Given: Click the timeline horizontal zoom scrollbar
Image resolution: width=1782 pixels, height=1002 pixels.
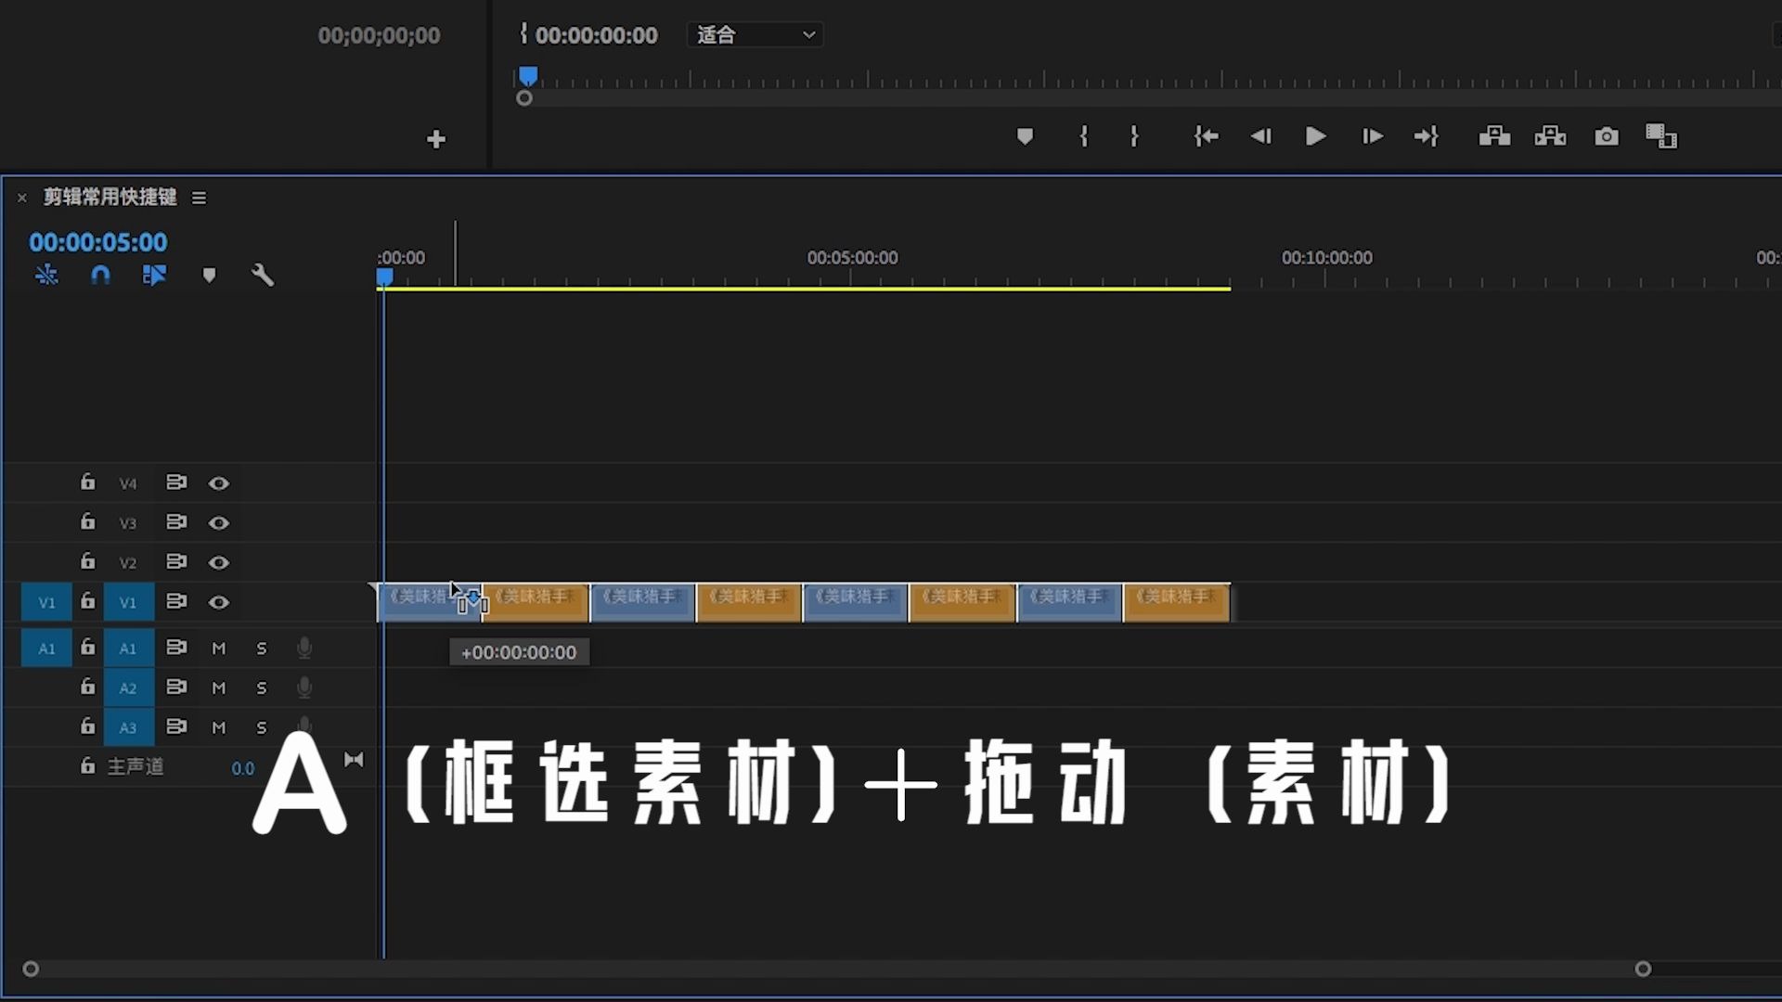Looking at the screenshot, I should pos(836,969).
